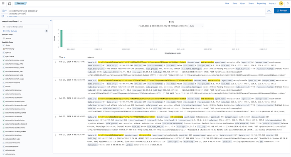Click the Save menu item
Image resolution: width=291 pixels, height=157 pixels.
tap(234, 3)
